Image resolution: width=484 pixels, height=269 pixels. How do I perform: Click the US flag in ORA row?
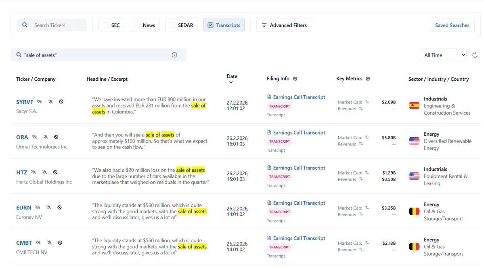click(x=414, y=141)
